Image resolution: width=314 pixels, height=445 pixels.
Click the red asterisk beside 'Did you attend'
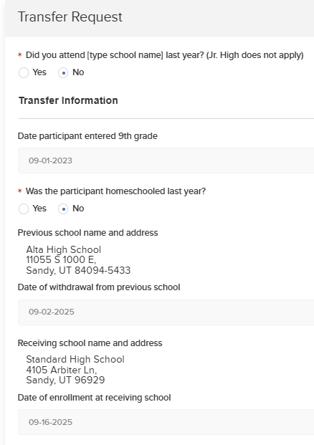pyautogui.click(x=20, y=54)
